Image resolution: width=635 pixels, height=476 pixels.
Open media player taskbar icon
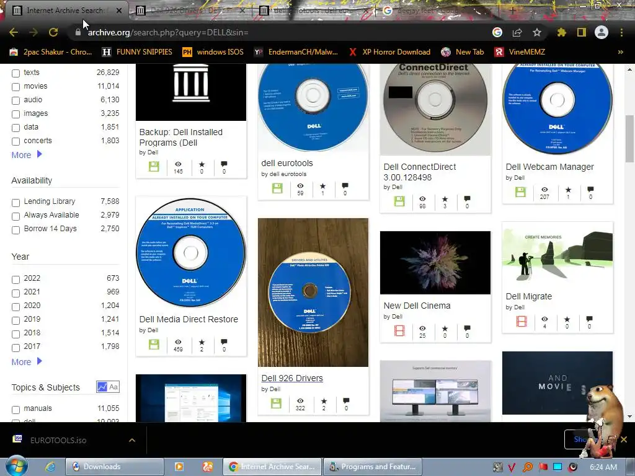point(179,467)
